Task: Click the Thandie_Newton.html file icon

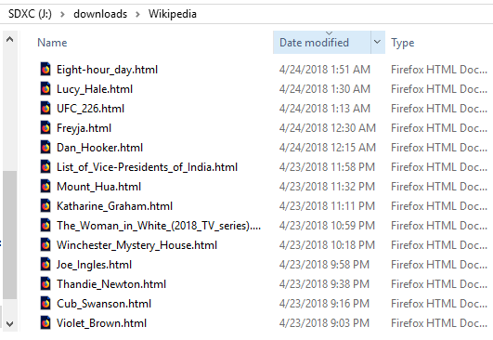Action: [45, 283]
